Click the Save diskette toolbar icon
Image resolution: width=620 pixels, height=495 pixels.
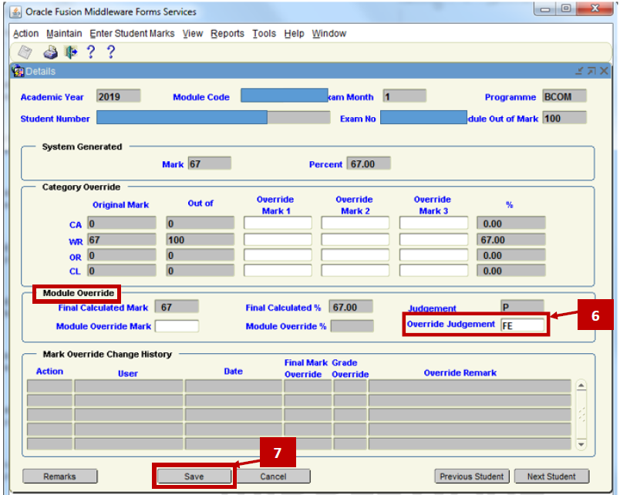[x=25, y=52]
